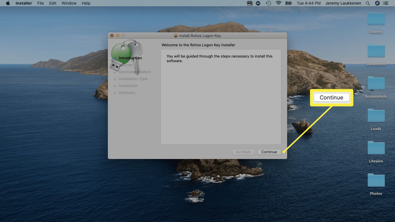
Task: Open the Installer application menu
Action: coord(24,3)
